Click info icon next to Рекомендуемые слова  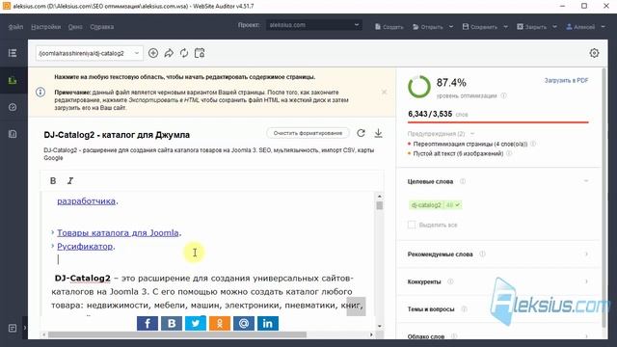[482, 254]
